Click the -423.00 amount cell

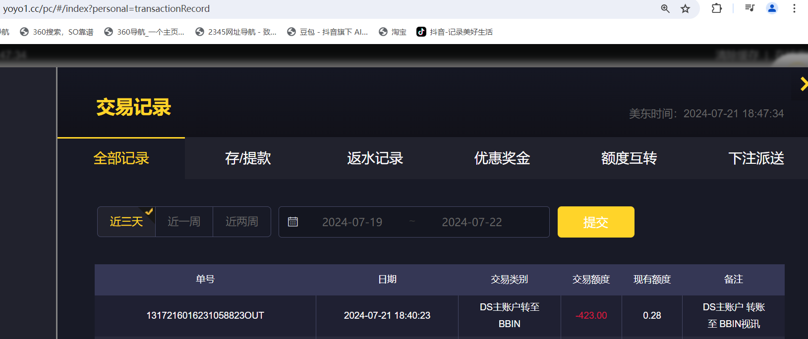(591, 316)
